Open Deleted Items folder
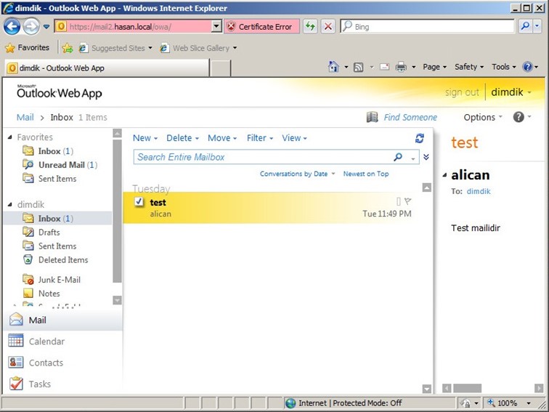 tap(55, 260)
